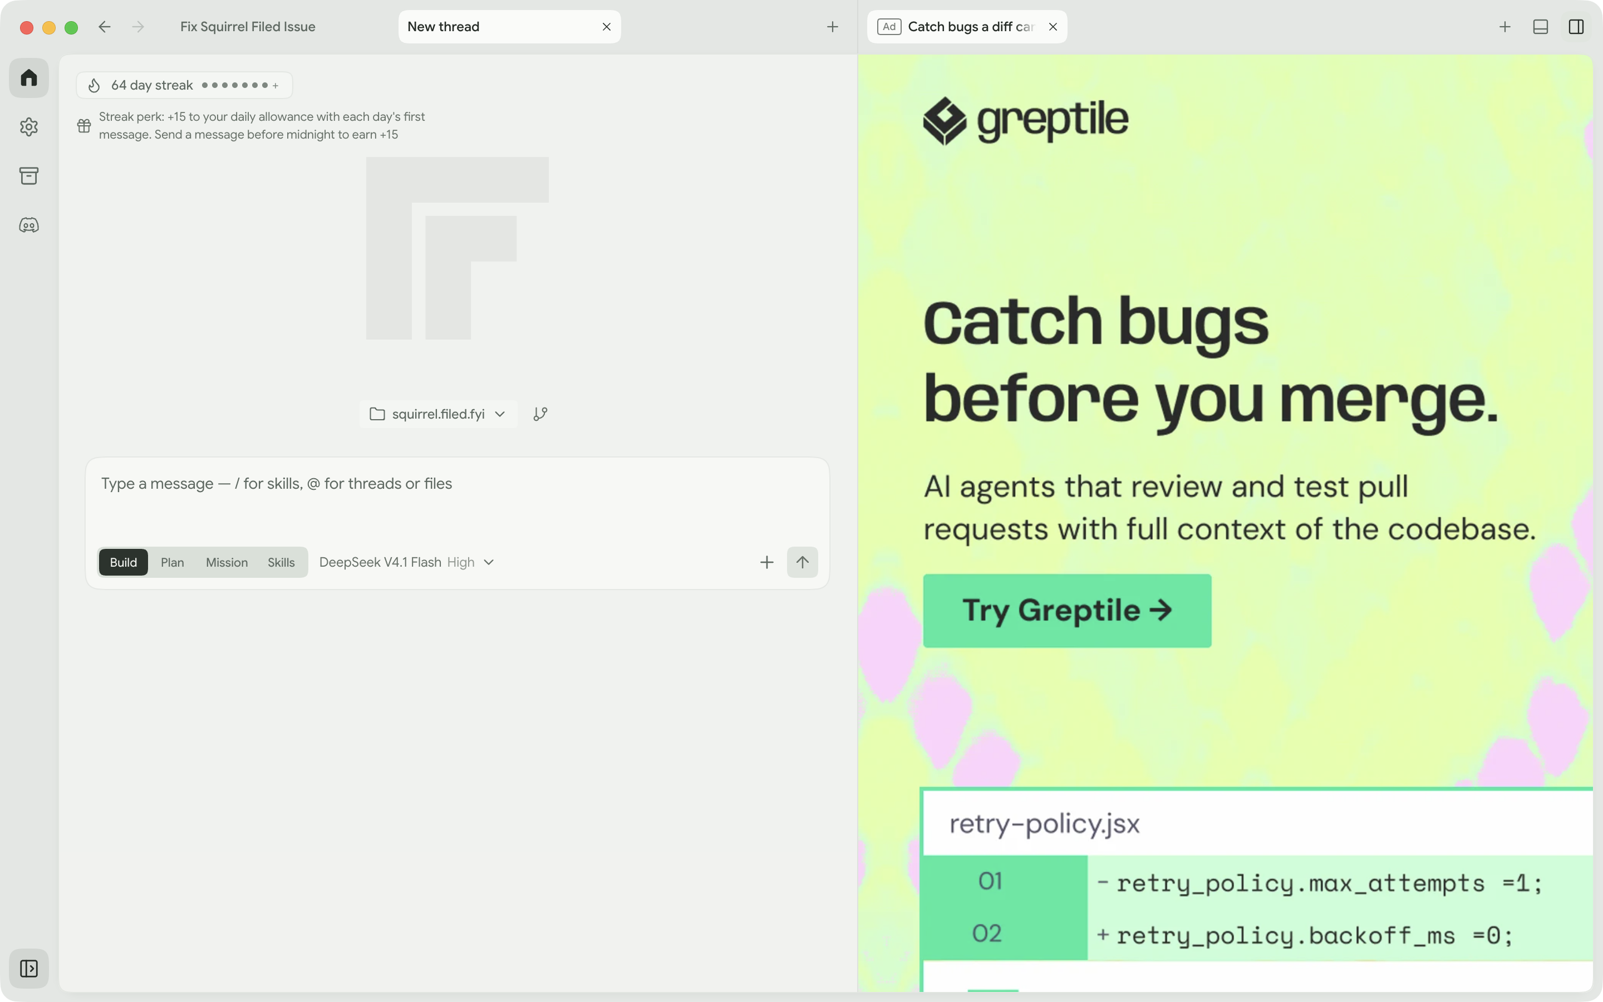Toggle the right side panel layout icon
The width and height of the screenshot is (1603, 1002).
pyautogui.click(x=1576, y=27)
